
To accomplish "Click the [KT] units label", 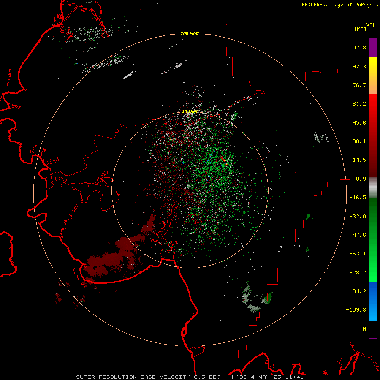I will click(x=361, y=29).
